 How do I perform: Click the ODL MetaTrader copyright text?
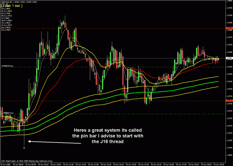[x=27, y=161]
